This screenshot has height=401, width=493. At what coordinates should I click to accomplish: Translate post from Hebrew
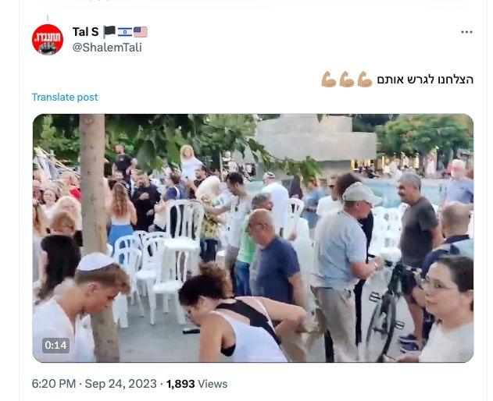click(x=65, y=97)
